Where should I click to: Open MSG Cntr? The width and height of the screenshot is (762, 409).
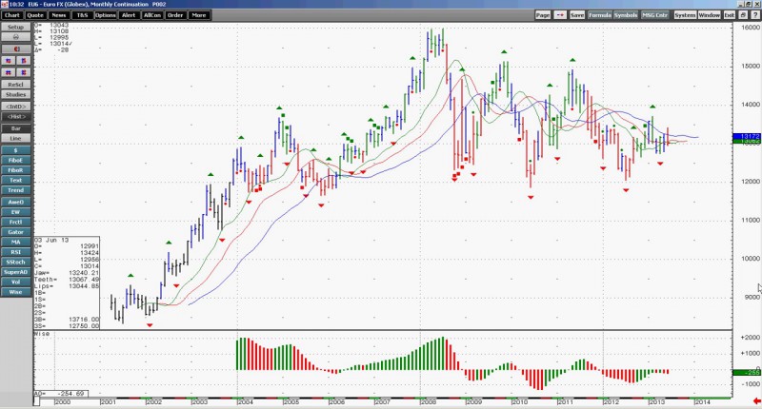point(654,15)
